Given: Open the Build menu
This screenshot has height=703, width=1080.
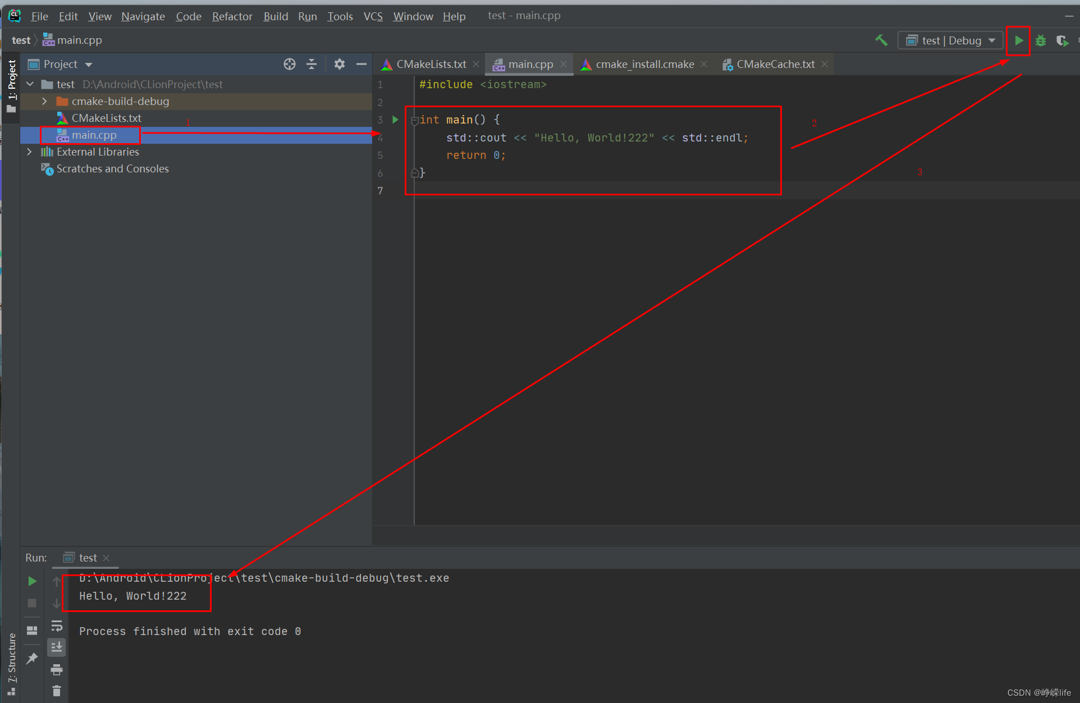Looking at the screenshot, I should [x=276, y=16].
